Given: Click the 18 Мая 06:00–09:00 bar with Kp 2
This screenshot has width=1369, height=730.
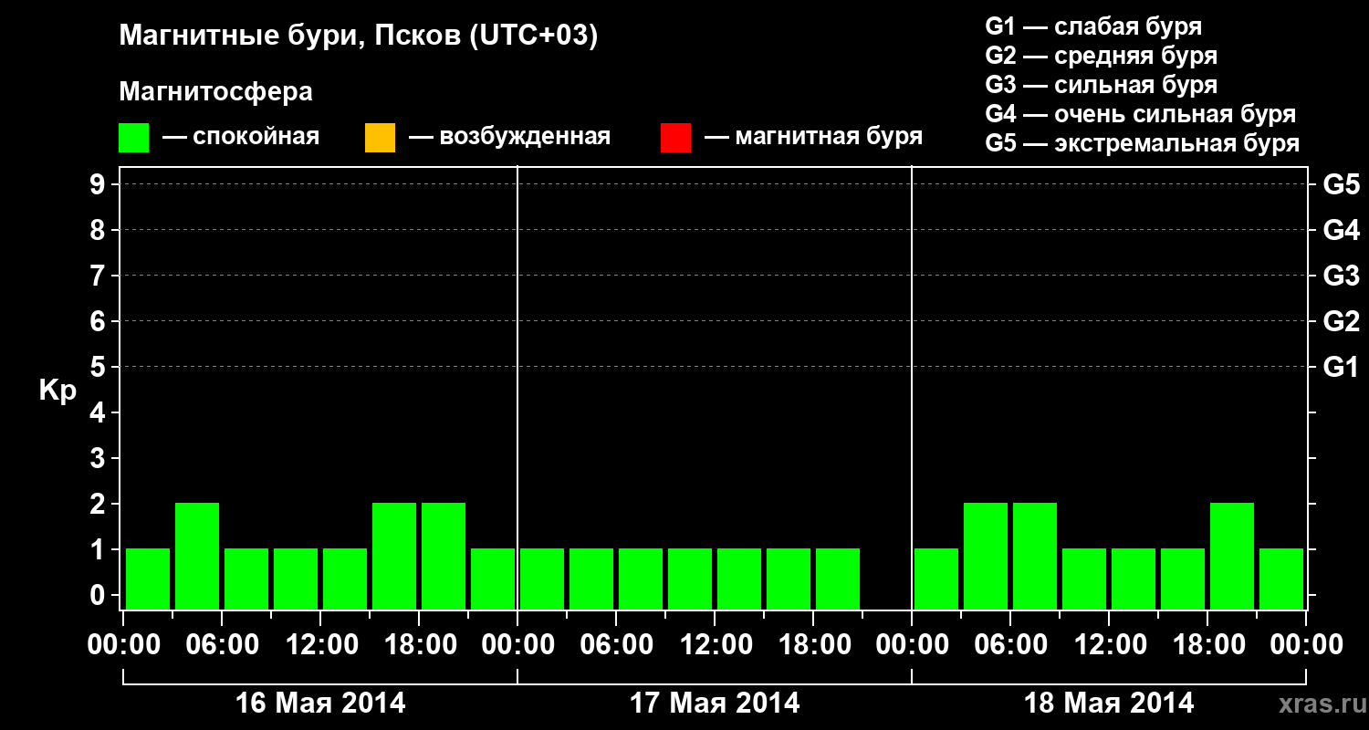Looking at the screenshot, I should 1035,556.
